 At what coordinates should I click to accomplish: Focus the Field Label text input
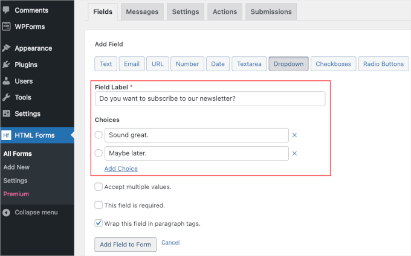tap(210, 98)
